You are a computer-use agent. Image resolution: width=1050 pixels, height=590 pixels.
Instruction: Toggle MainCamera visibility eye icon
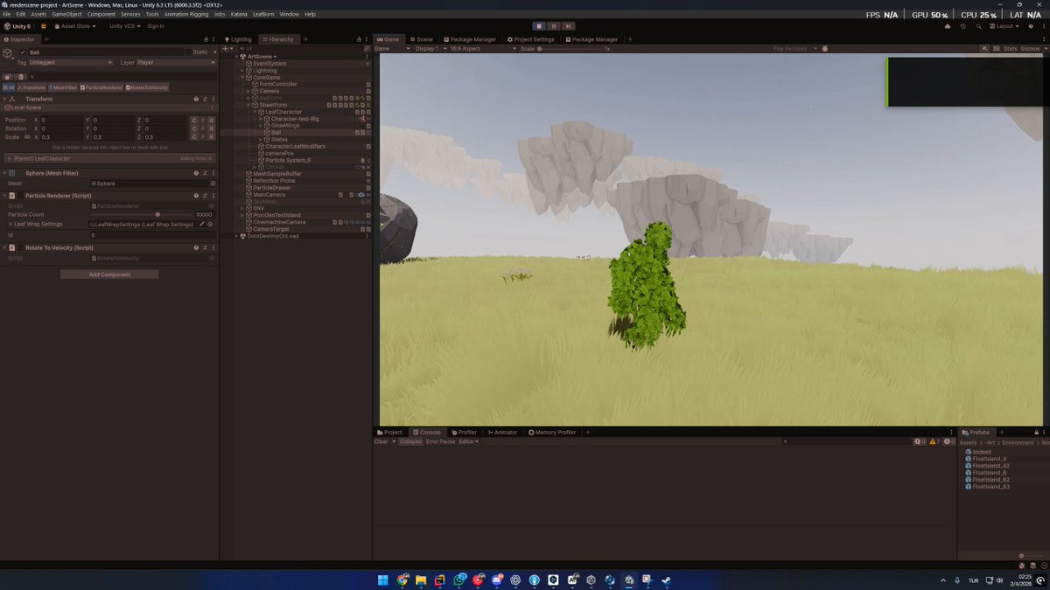pyautogui.click(x=360, y=194)
